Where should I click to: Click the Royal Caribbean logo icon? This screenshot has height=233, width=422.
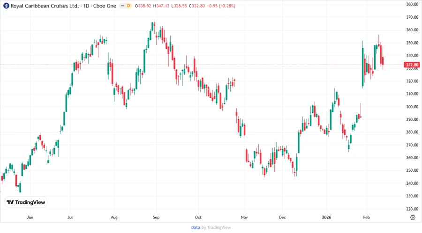[x=6, y=6]
